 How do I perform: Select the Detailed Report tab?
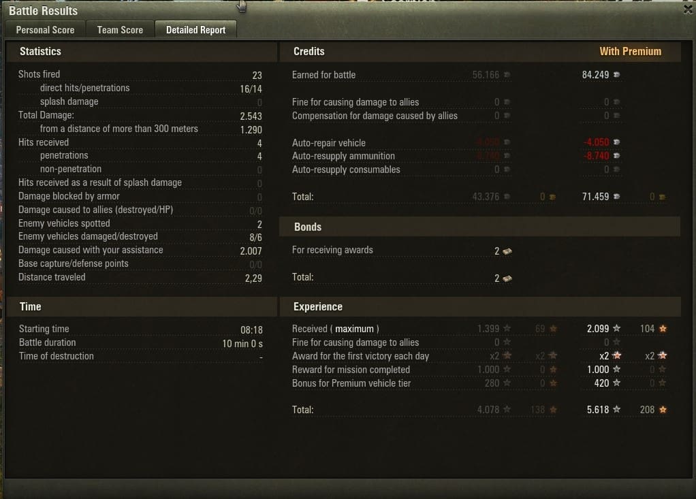click(195, 30)
